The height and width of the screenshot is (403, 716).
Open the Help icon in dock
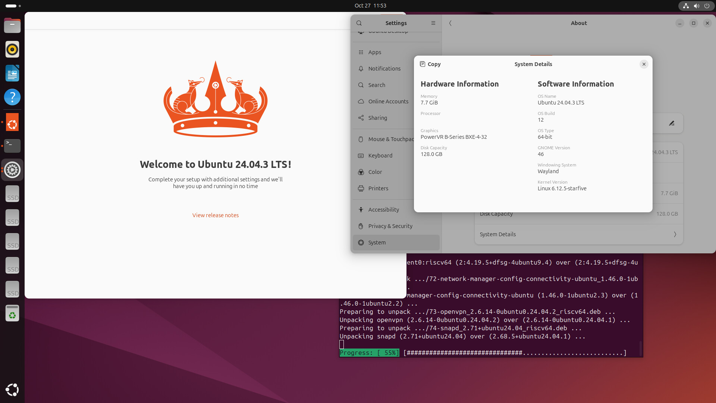(x=12, y=97)
